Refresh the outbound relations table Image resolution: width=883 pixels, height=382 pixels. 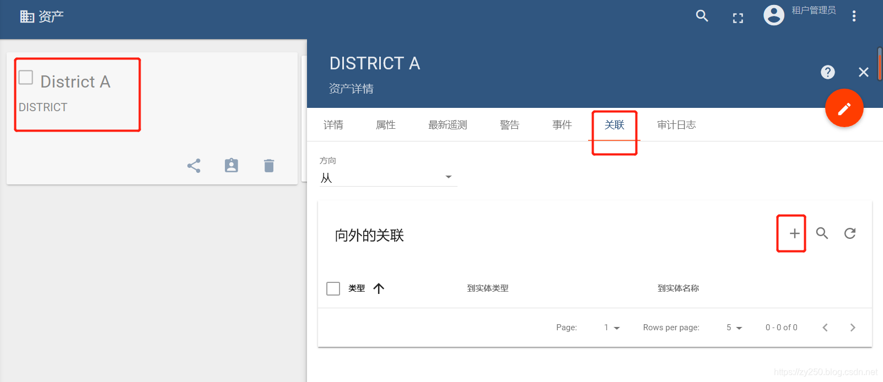[850, 233]
